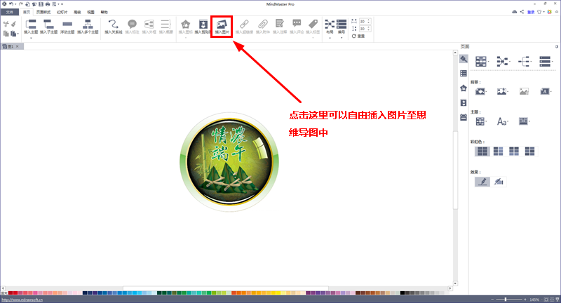Open the icon library panel in right sidebar
Image resolution: width=561 pixels, height=303 pixels.
click(x=464, y=88)
